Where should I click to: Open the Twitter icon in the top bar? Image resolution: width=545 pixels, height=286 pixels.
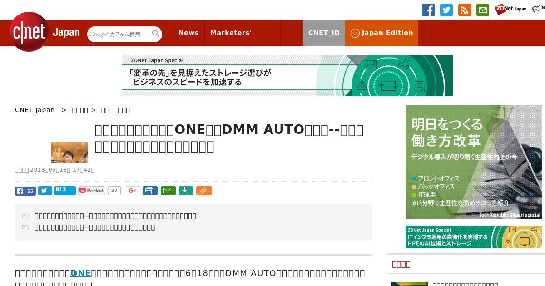(446, 10)
